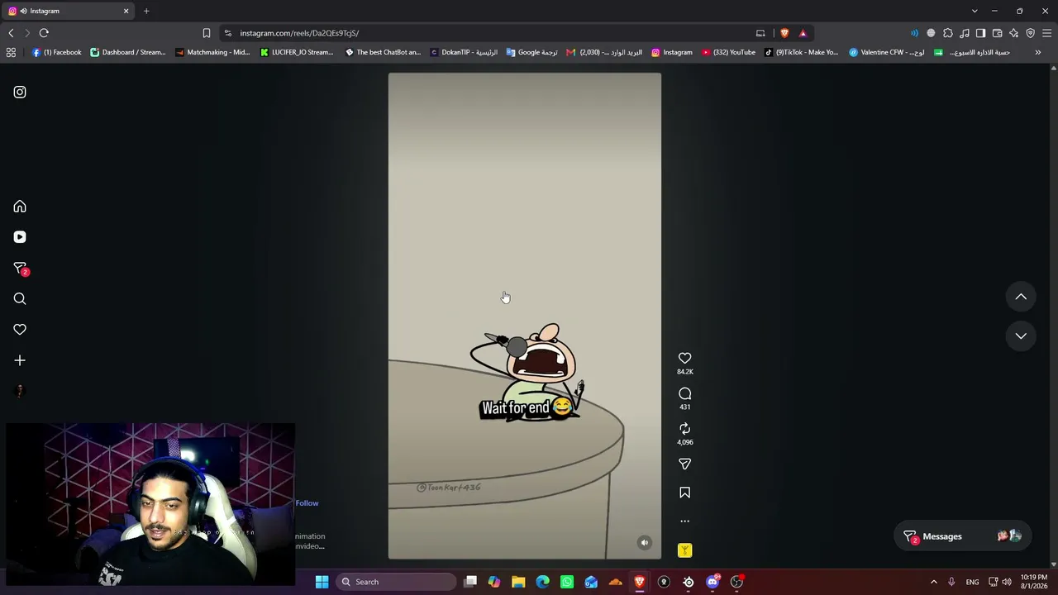Viewport: 1058px width, 595px height.
Task: Go to the Instagram Home feed icon
Action: click(20, 207)
